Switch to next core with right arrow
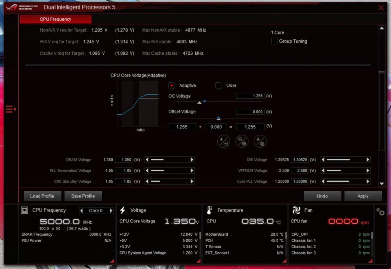 click(111, 210)
